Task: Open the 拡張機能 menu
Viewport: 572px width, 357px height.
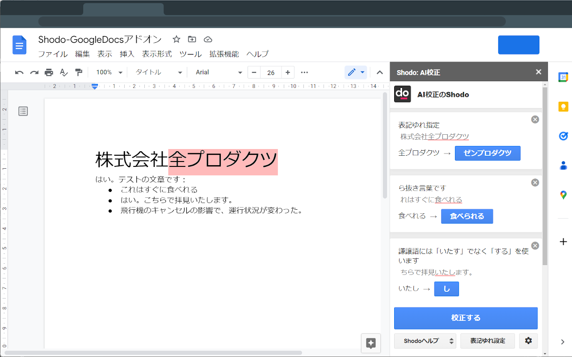Action: point(224,54)
